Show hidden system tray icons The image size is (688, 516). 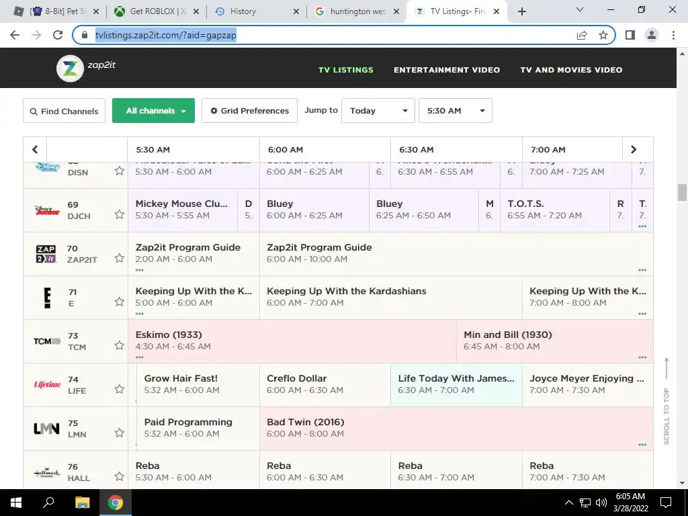(568, 503)
